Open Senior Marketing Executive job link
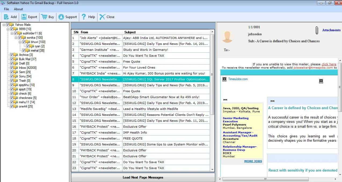 click(235, 120)
